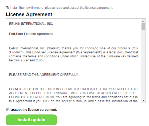This screenshot has width=149, height=126.
Task: Click the line starting 'BOUND BY THIS AGREEMENT'
Action: (x=74, y=97)
